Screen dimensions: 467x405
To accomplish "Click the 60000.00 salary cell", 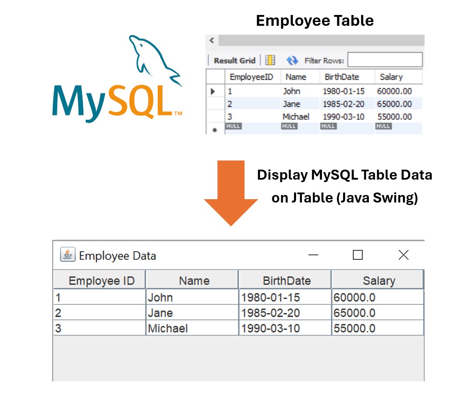I will [398, 91].
